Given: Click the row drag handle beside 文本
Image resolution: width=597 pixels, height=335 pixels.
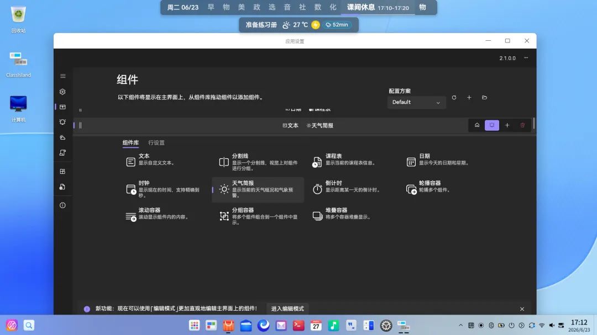Looking at the screenshot, I should pyautogui.click(x=80, y=125).
